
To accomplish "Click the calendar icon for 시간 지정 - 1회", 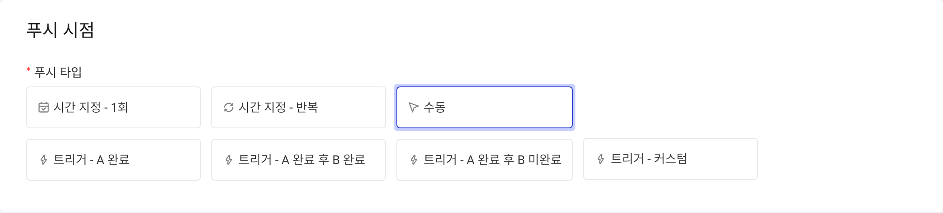I will 44,107.
